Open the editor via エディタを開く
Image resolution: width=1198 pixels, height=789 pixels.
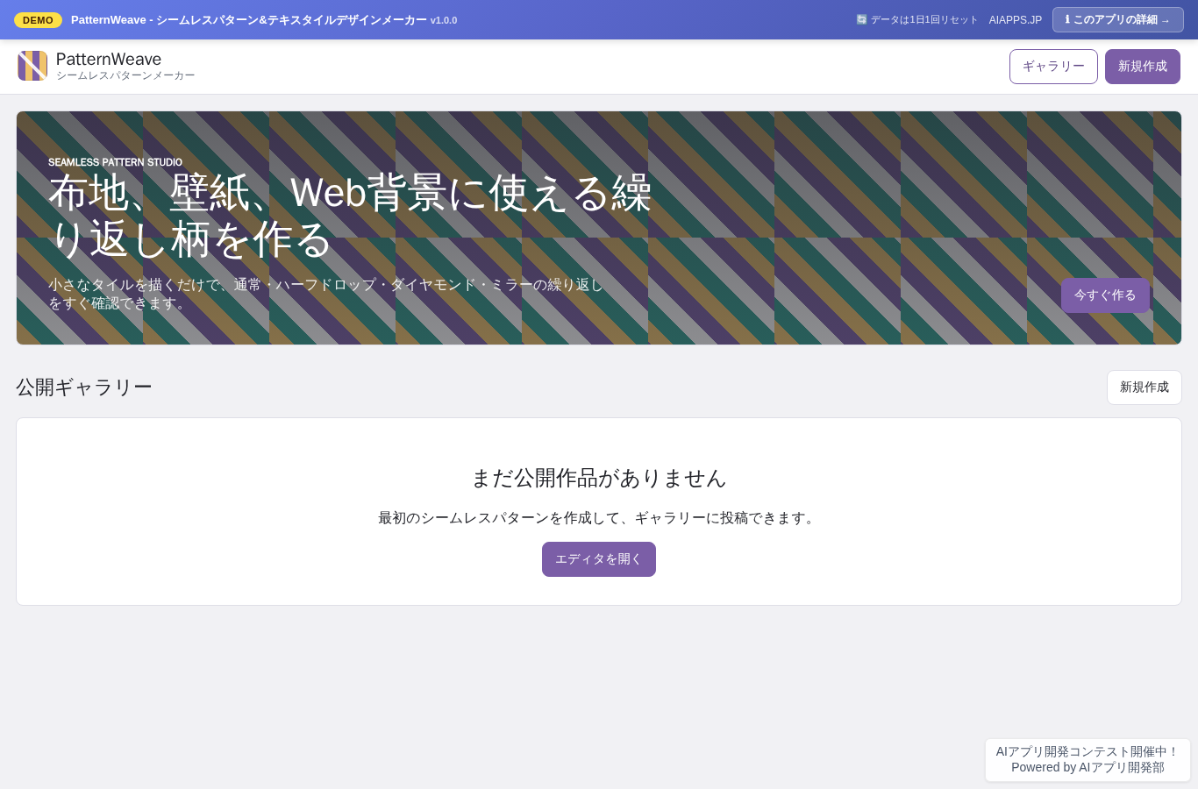(599, 559)
